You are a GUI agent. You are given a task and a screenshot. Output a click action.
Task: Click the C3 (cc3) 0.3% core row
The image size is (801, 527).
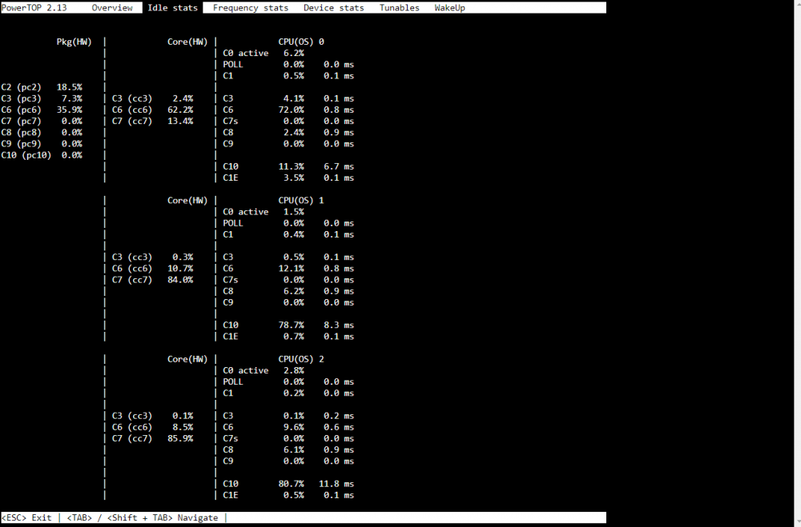point(152,258)
